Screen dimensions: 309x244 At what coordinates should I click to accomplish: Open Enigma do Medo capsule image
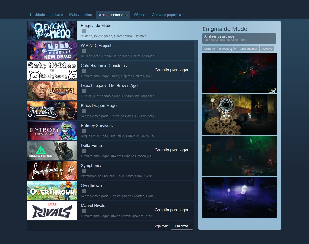pyautogui.click(x=52, y=31)
